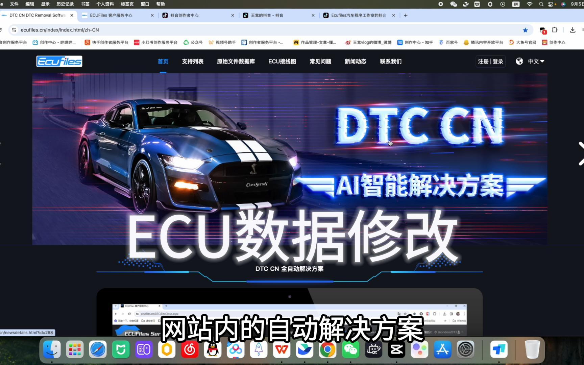Click the DTC CN 全自动解决方案 heading
584x365 pixels.
[x=289, y=269]
